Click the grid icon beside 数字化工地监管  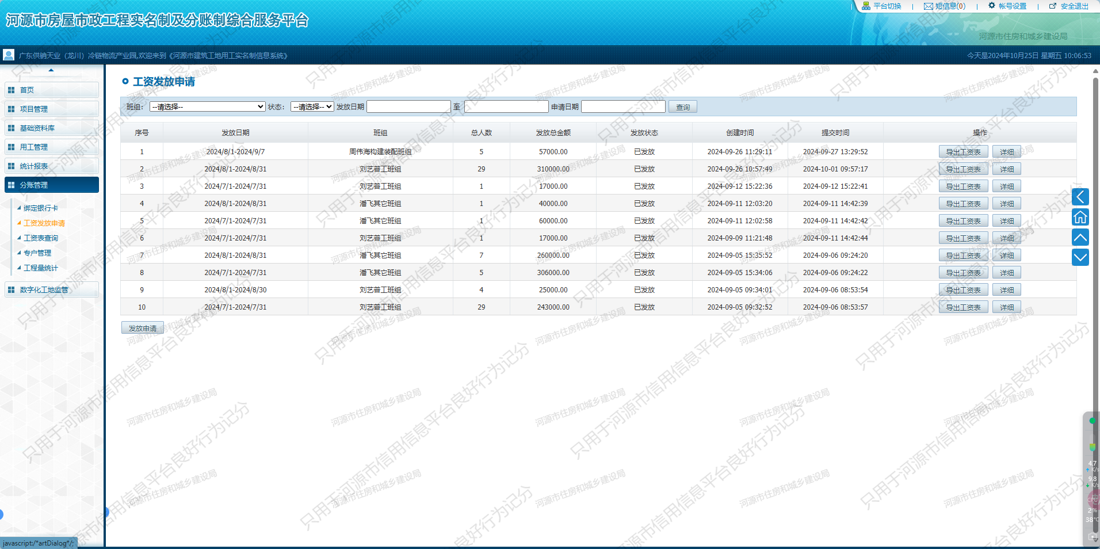[11, 289]
